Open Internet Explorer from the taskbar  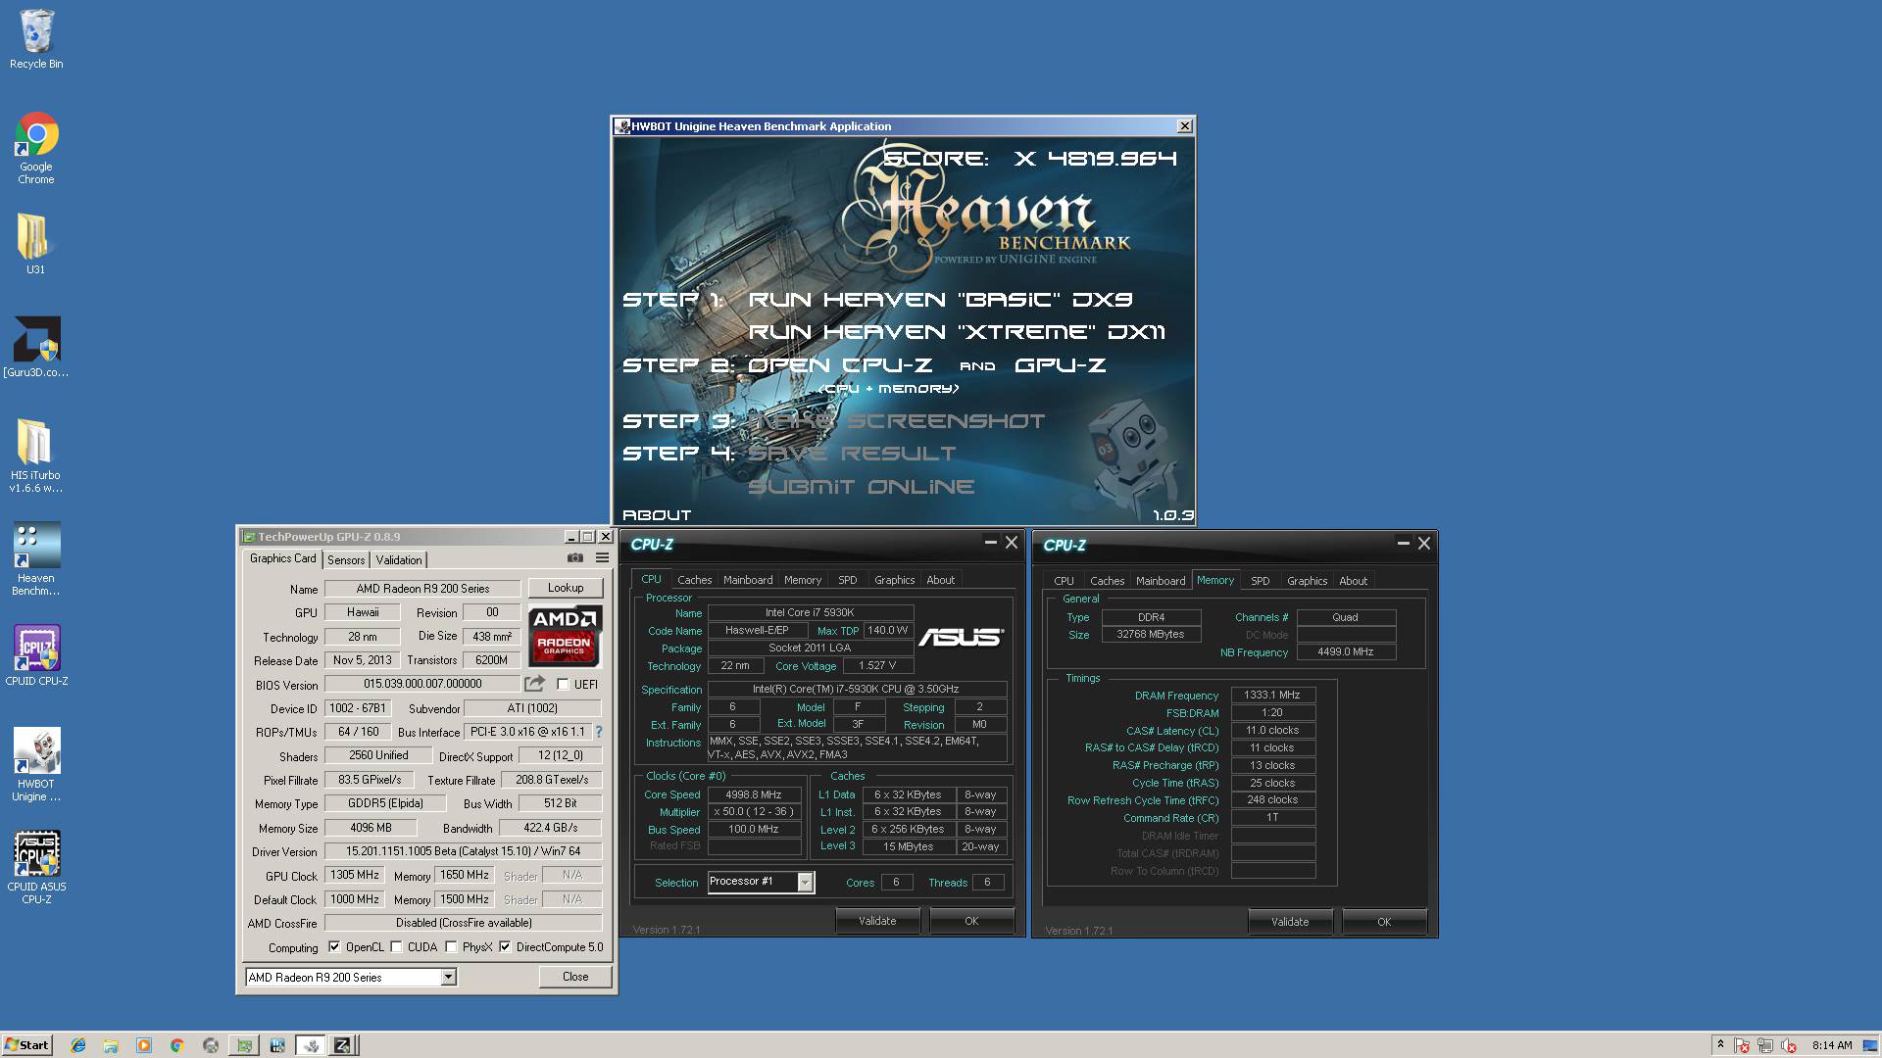tap(78, 1045)
